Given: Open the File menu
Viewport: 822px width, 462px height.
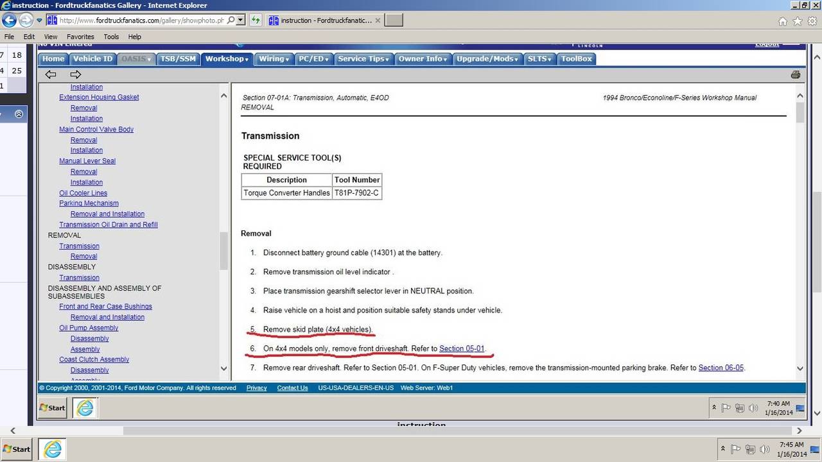Looking at the screenshot, I should point(9,37).
